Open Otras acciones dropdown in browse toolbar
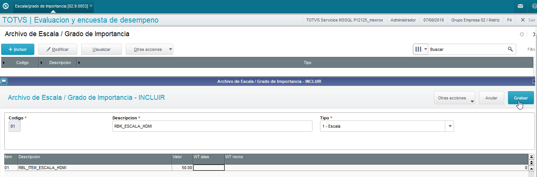 [x=149, y=49]
